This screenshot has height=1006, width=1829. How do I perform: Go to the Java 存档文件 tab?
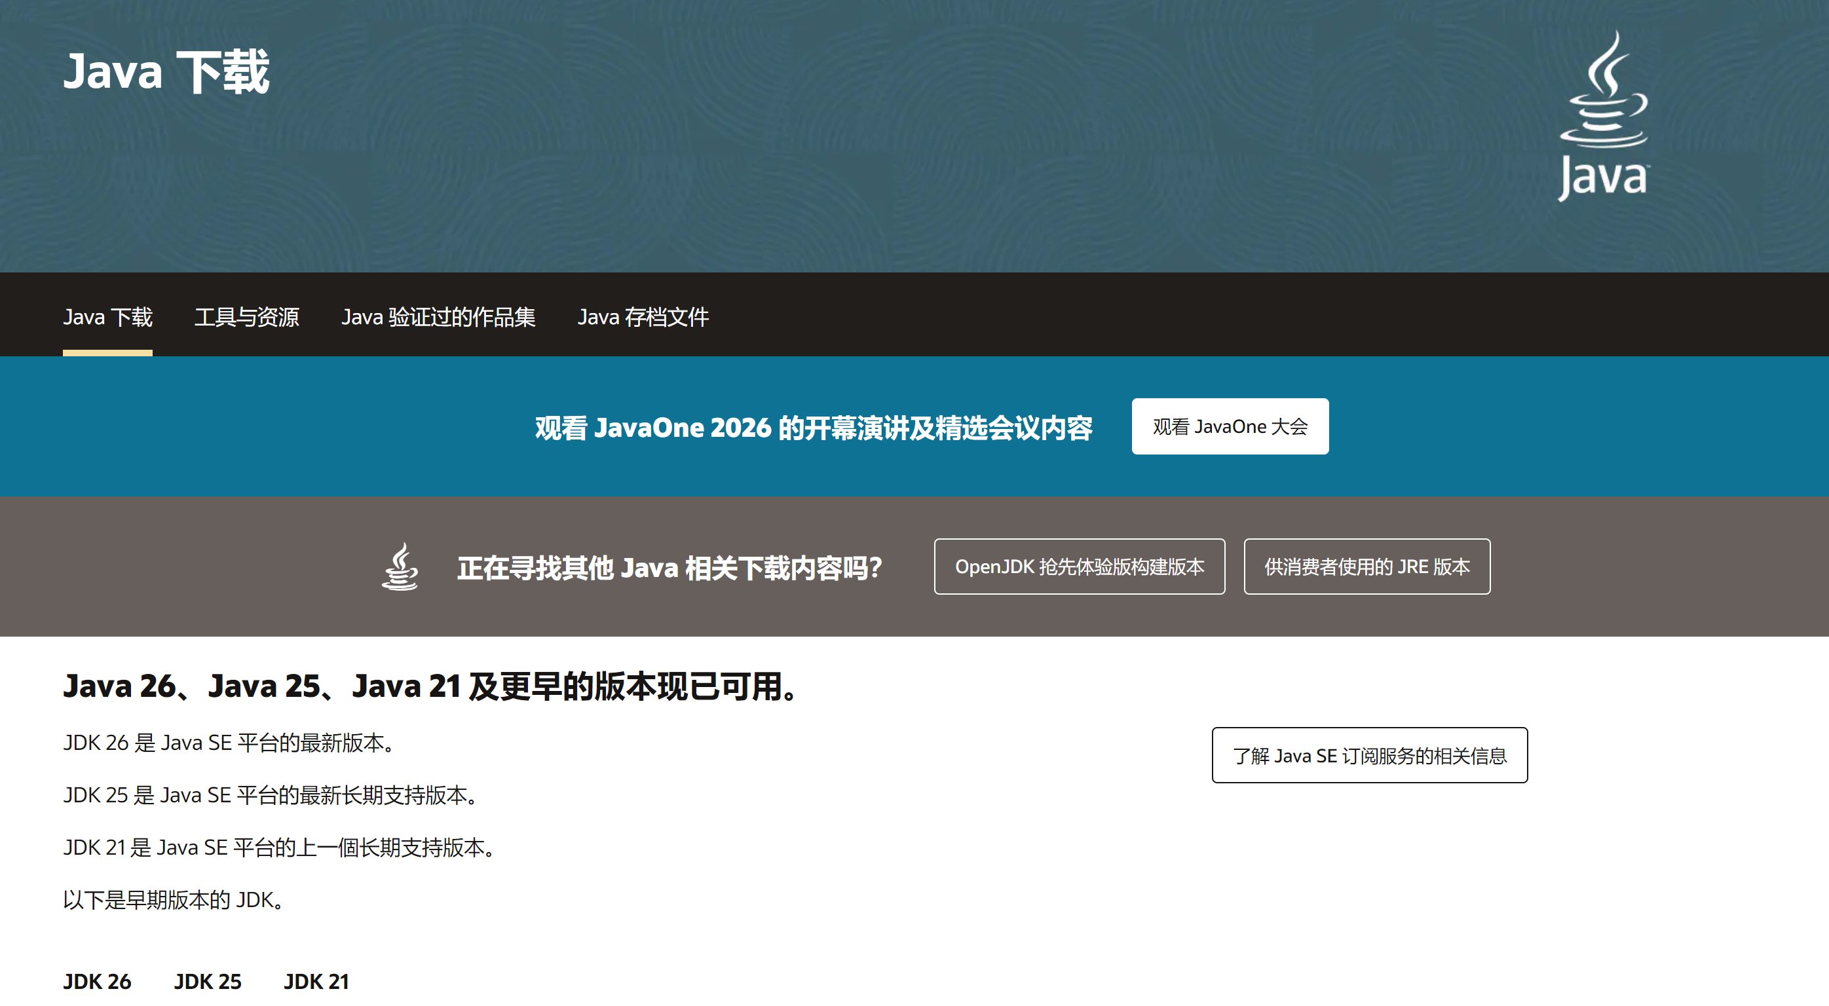pyautogui.click(x=643, y=316)
